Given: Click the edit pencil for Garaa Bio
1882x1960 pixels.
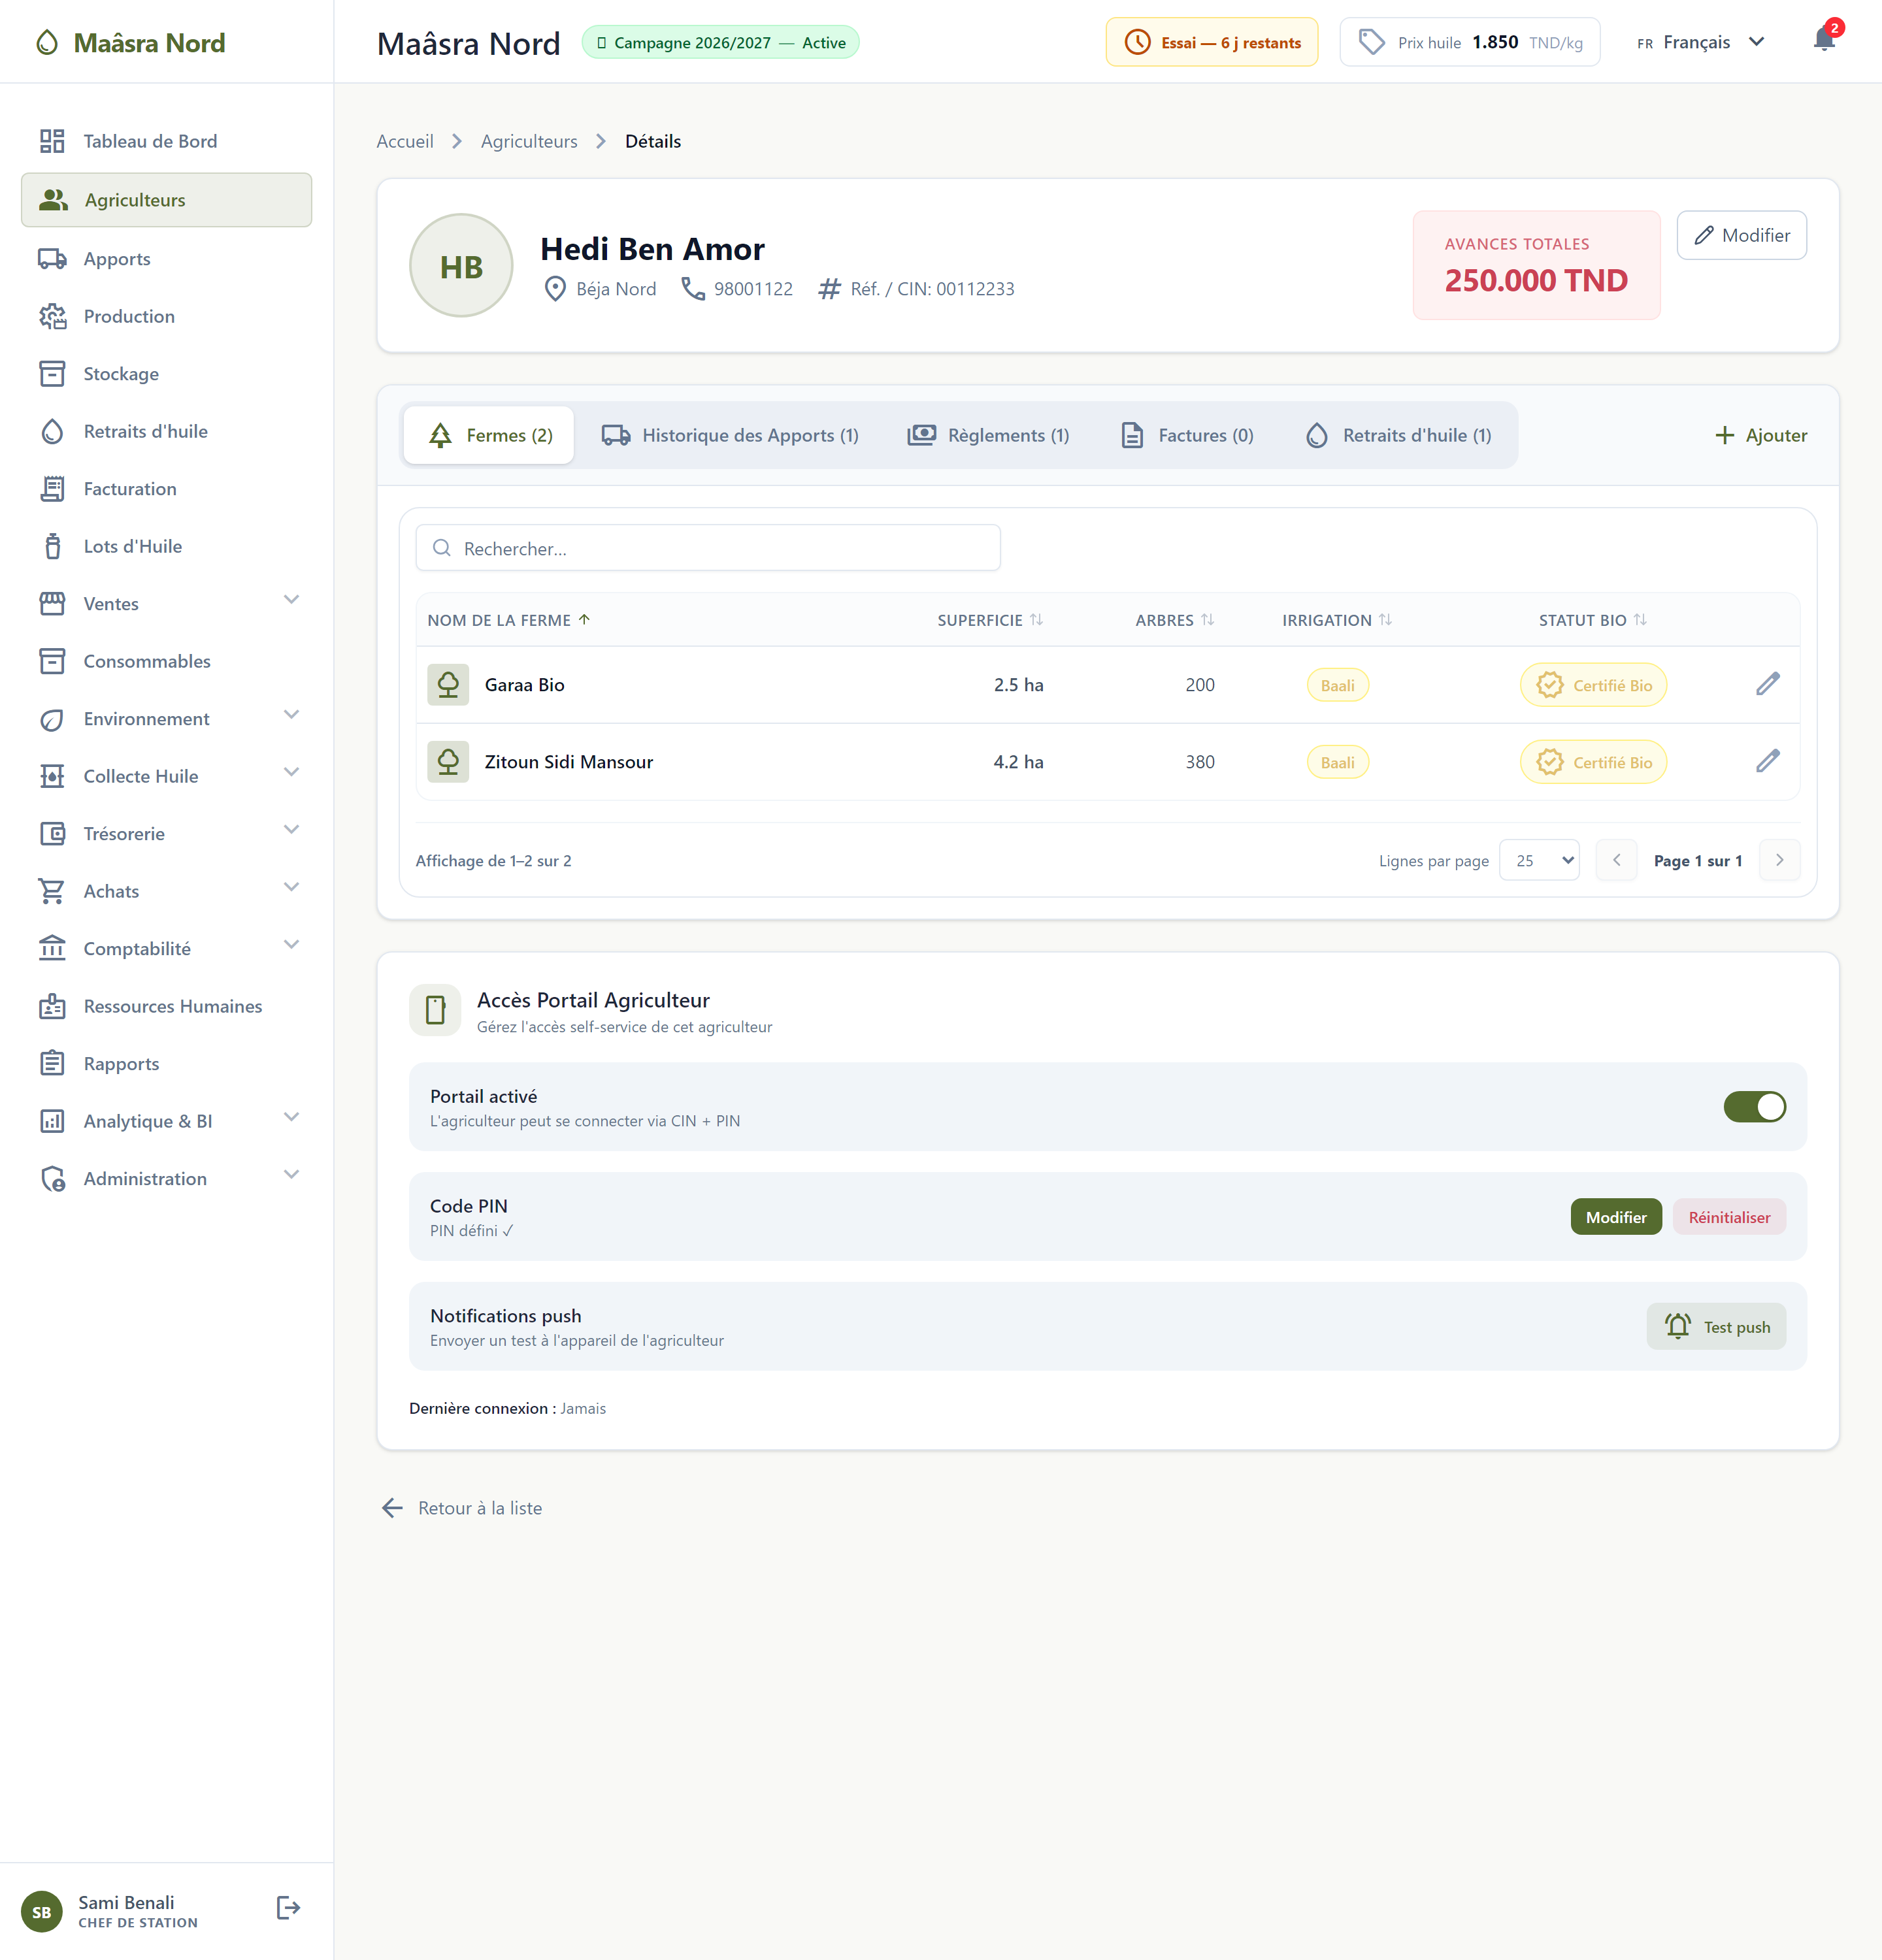Looking at the screenshot, I should (1767, 684).
